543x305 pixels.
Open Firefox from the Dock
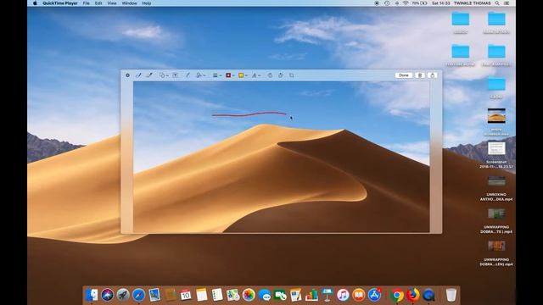click(413, 295)
